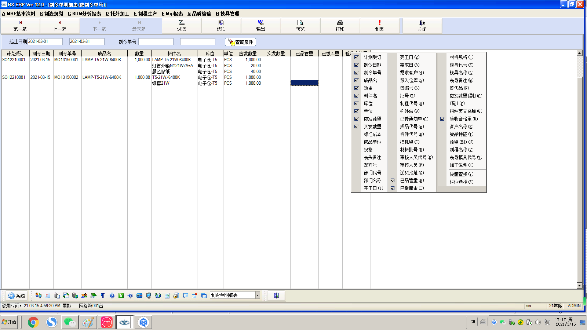Choose 快速查找 from the popup menu

(462, 174)
